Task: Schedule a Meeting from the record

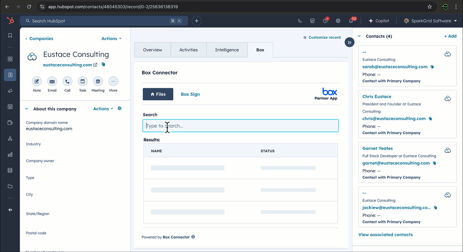Action: [x=98, y=81]
